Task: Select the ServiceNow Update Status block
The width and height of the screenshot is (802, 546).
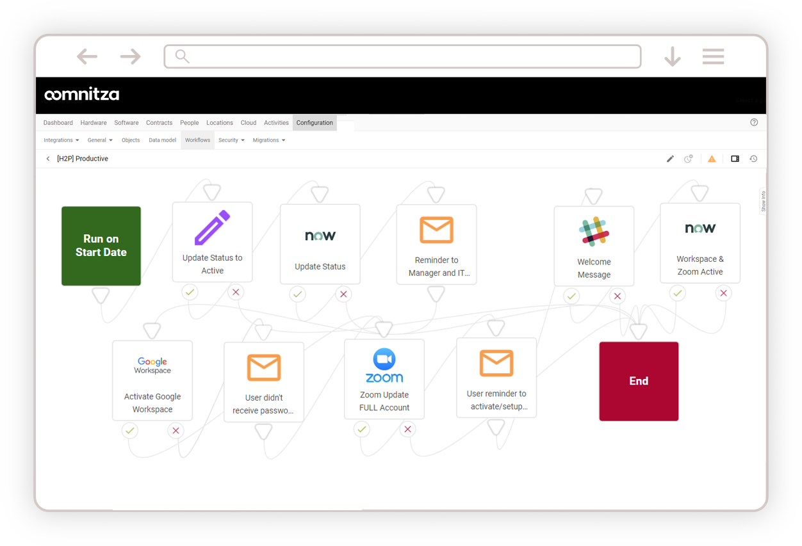Action: click(320, 244)
